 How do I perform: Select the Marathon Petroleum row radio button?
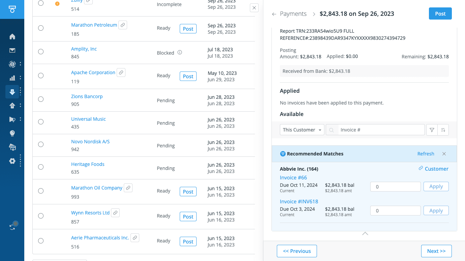pos(41,28)
